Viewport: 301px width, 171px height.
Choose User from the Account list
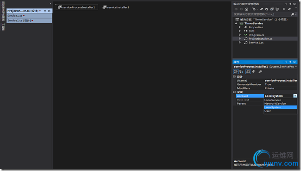point(280,111)
